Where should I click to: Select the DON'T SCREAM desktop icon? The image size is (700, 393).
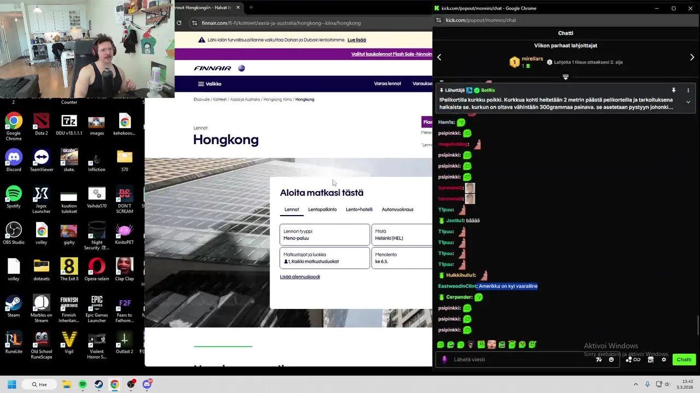pos(124,200)
